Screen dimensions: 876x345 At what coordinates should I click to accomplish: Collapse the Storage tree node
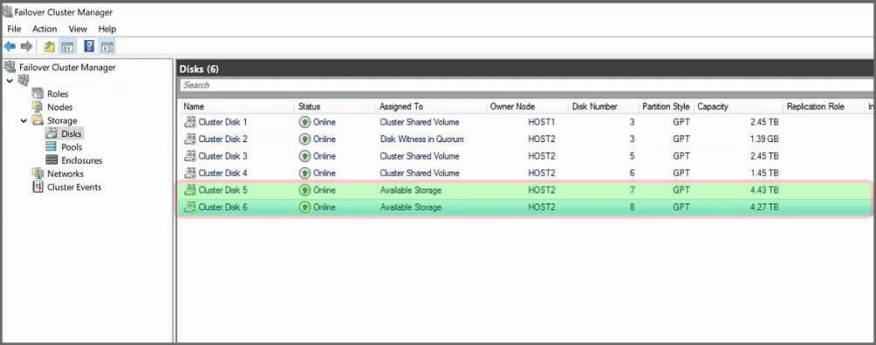[x=24, y=120]
